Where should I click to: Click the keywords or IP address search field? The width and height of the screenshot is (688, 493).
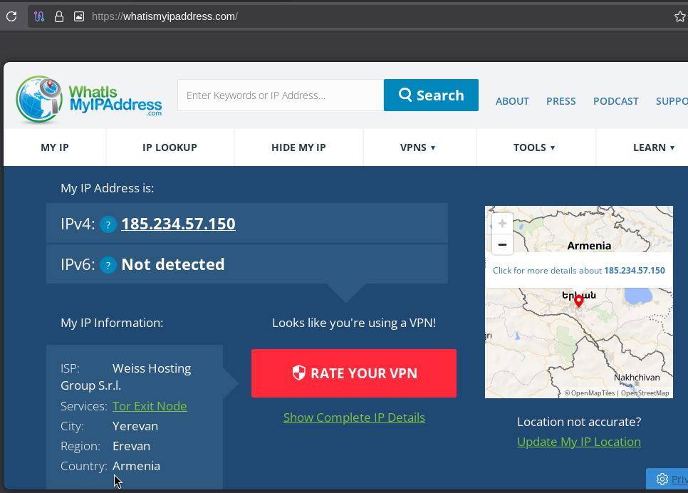[x=280, y=95]
